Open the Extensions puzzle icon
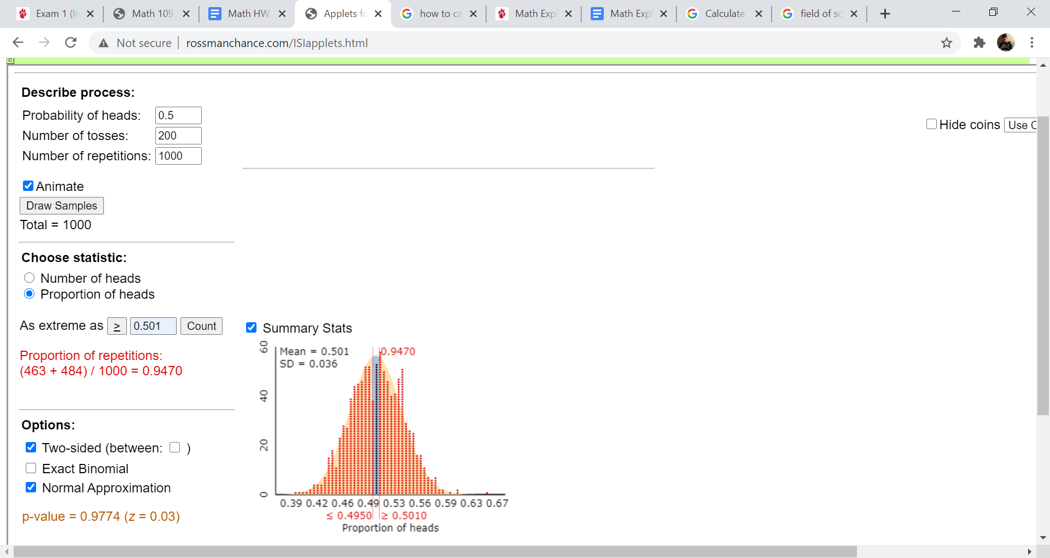 tap(979, 43)
